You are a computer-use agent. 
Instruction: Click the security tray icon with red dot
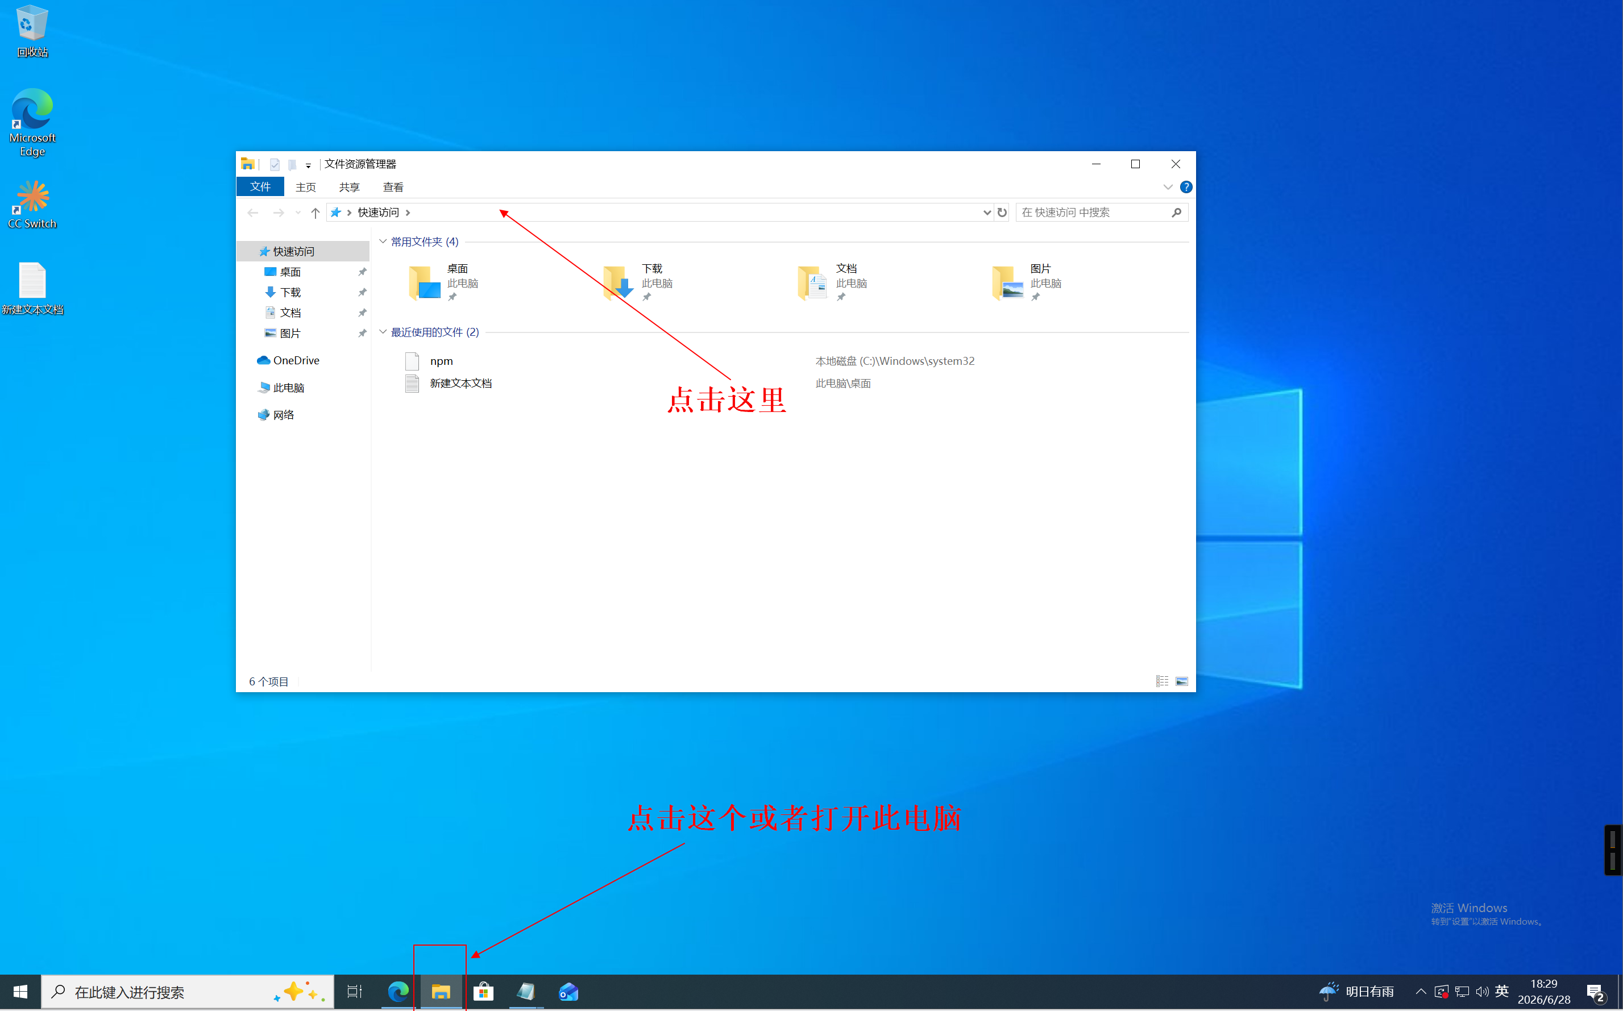(1442, 992)
